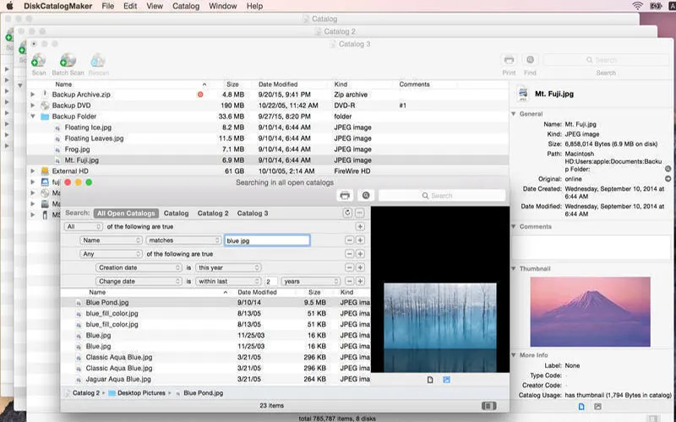Screen dimensions: 676x422
Task: Open the Window menu
Action: click(222, 6)
